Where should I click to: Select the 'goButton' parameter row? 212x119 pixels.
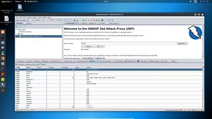109,72
